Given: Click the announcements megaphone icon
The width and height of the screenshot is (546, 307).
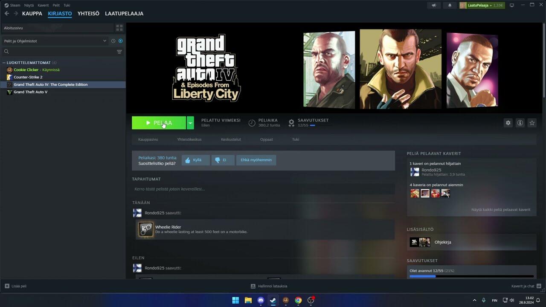Looking at the screenshot, I should tap(434, 6).
